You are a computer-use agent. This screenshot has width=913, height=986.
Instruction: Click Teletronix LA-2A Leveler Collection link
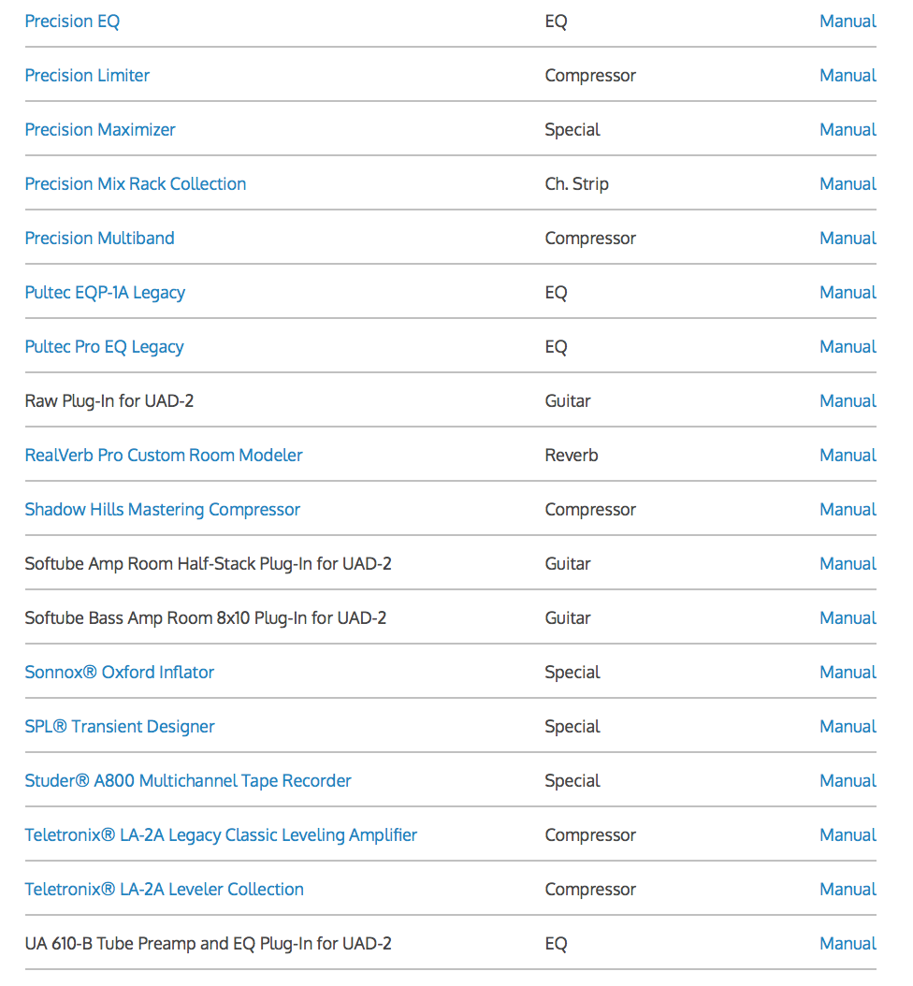(165, 890)
